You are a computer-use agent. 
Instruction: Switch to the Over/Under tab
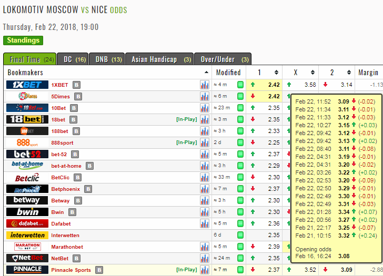click(223, 59)
